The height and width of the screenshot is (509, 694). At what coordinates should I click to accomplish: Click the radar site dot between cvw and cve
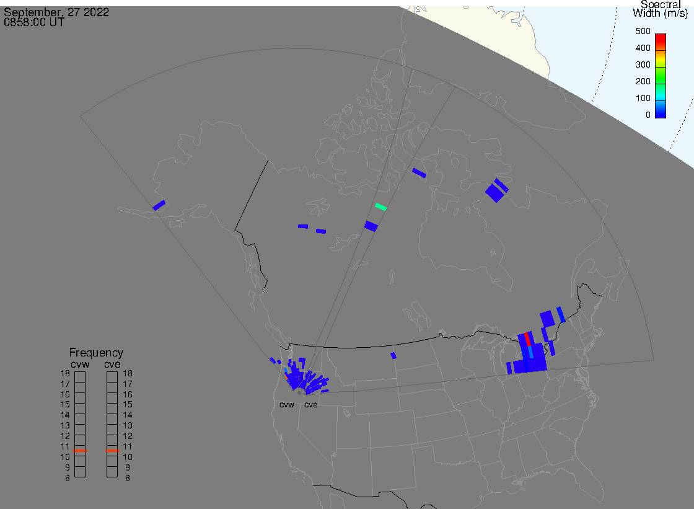tap(299, 393)
